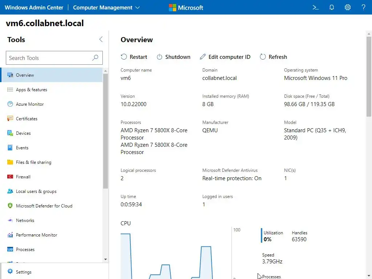Image resolution: width=372 pixels, height=279 pixels.
Task: Click the CPU utilization 0% value
Action: (267, 239)
